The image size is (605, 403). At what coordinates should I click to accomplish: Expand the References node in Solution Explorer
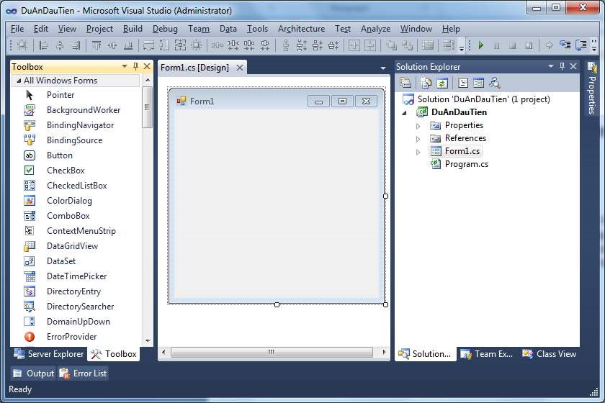point(418,138)
